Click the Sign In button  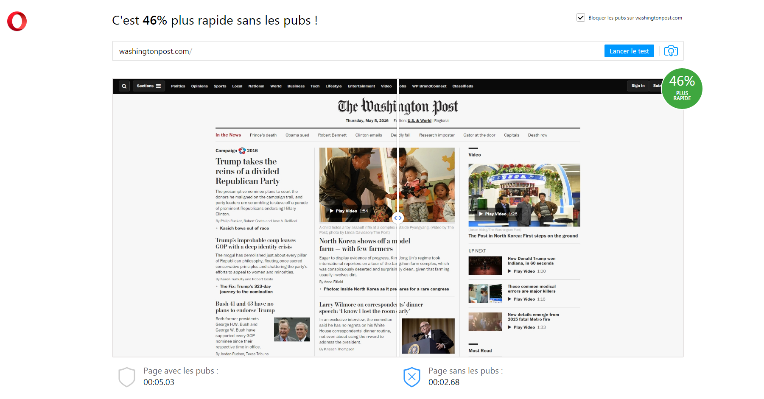[638, 86]
